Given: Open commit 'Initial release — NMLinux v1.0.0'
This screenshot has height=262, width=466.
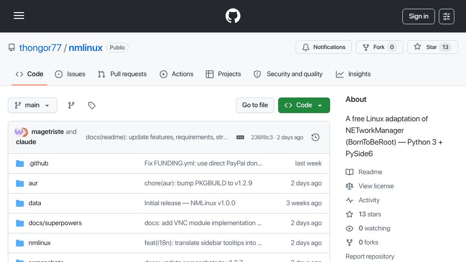Looking at the screenshot, I should (190, 203).
